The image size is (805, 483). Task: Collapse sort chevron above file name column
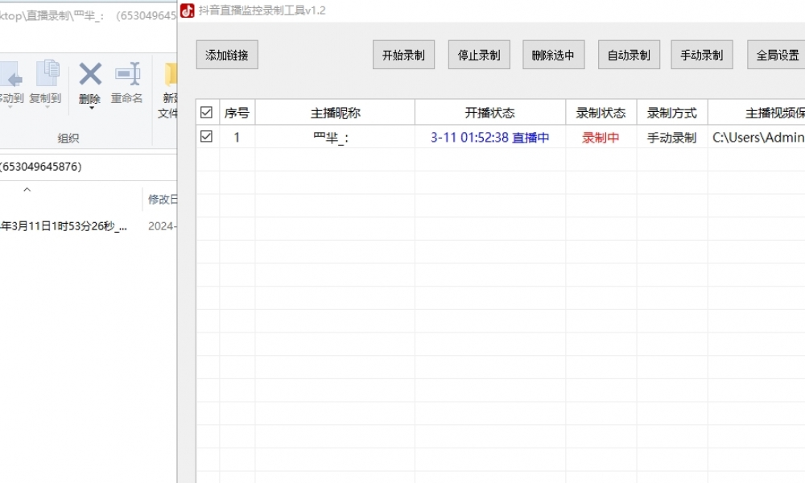(x=27, y=190)
